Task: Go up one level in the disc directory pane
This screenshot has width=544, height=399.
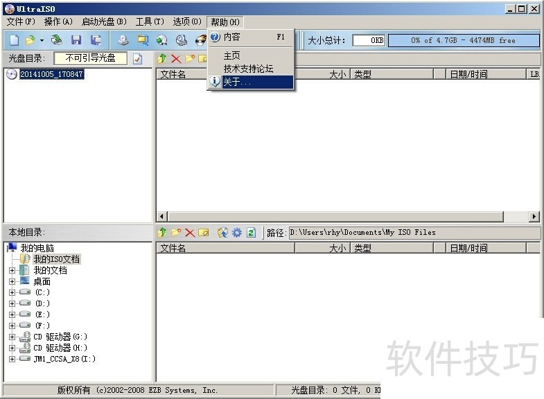Action: click(x=161, y=59)
